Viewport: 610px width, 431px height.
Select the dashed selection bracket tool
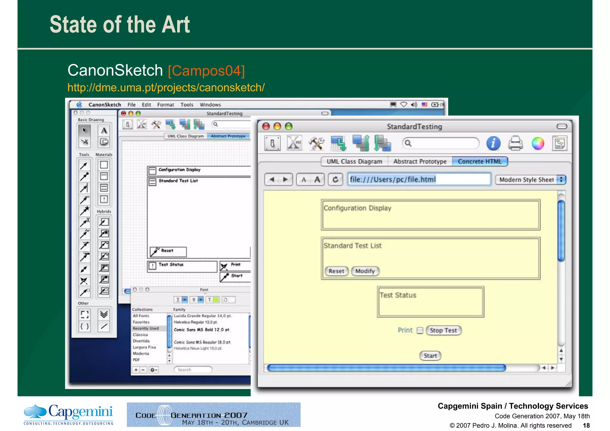click(85, 315)
